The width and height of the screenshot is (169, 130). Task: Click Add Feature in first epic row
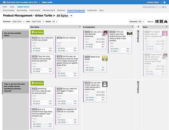tap(37, 32)
